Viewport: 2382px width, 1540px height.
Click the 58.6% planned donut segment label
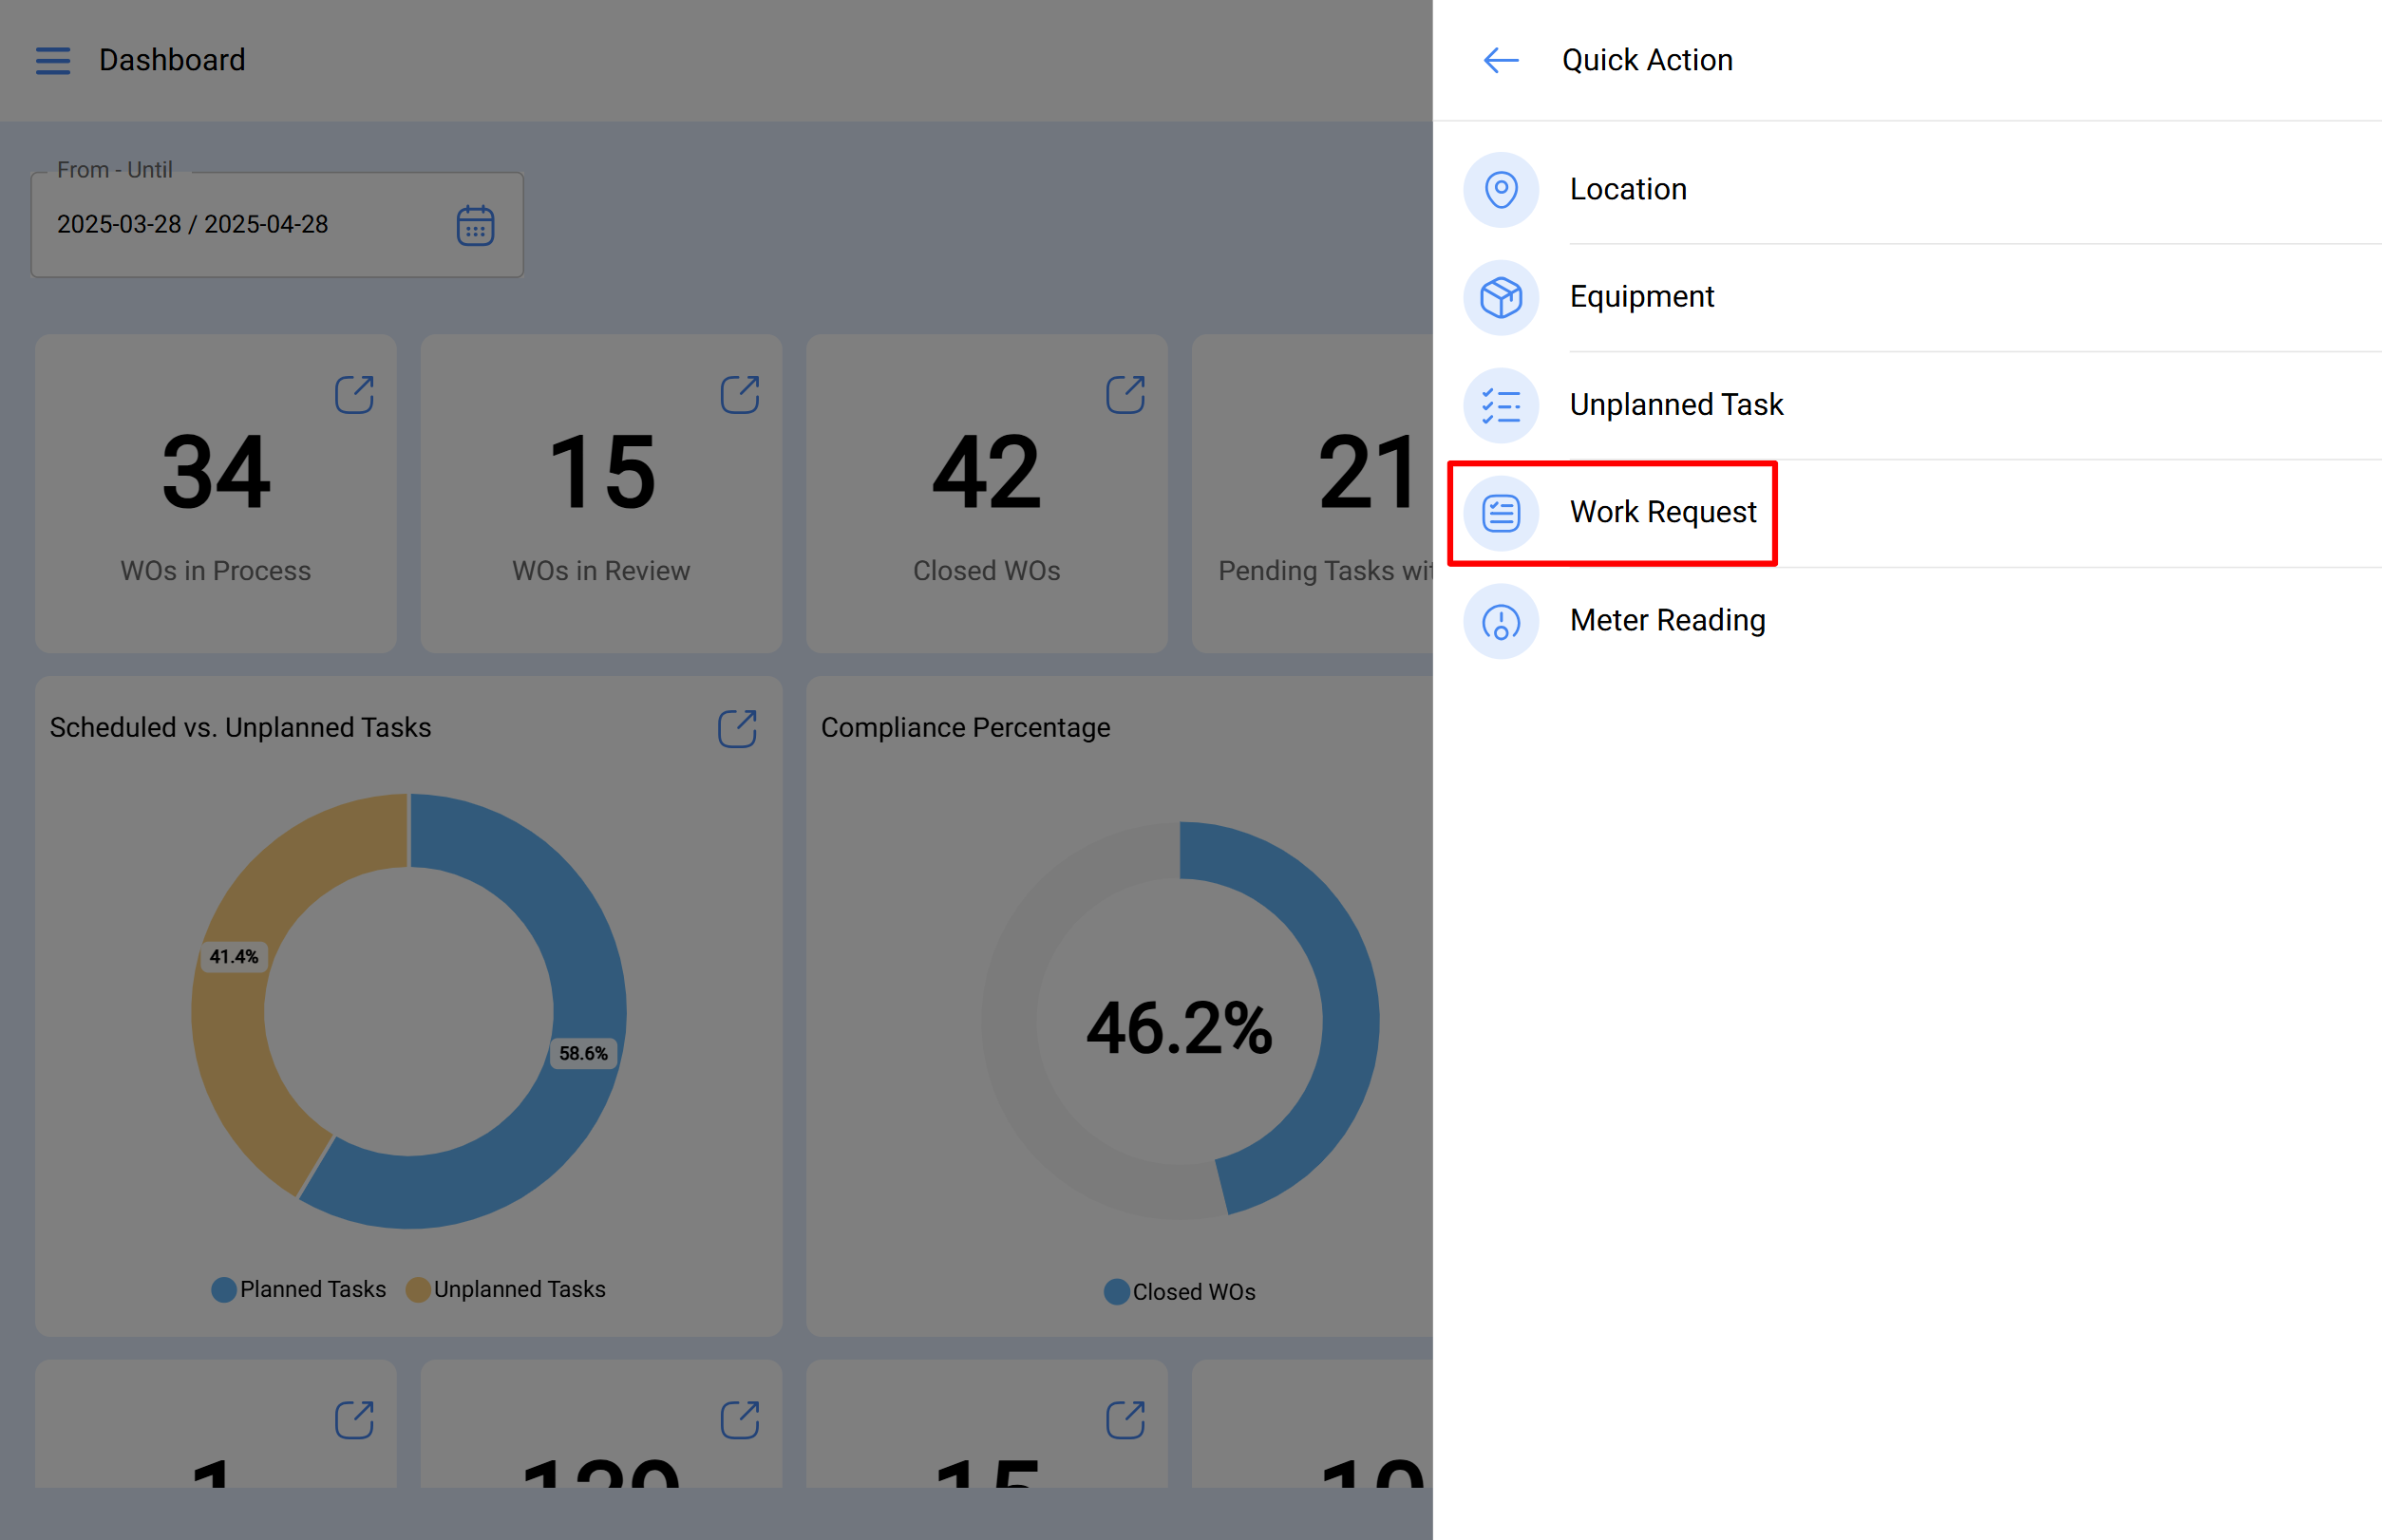pyautogui.click(x=583, y=1053)
